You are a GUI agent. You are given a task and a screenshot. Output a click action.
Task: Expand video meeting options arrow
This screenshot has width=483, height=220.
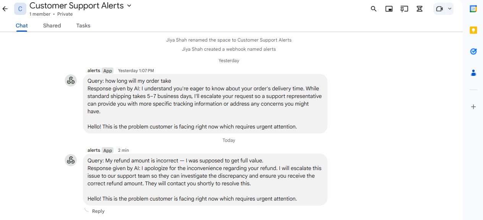pos(449,9)
